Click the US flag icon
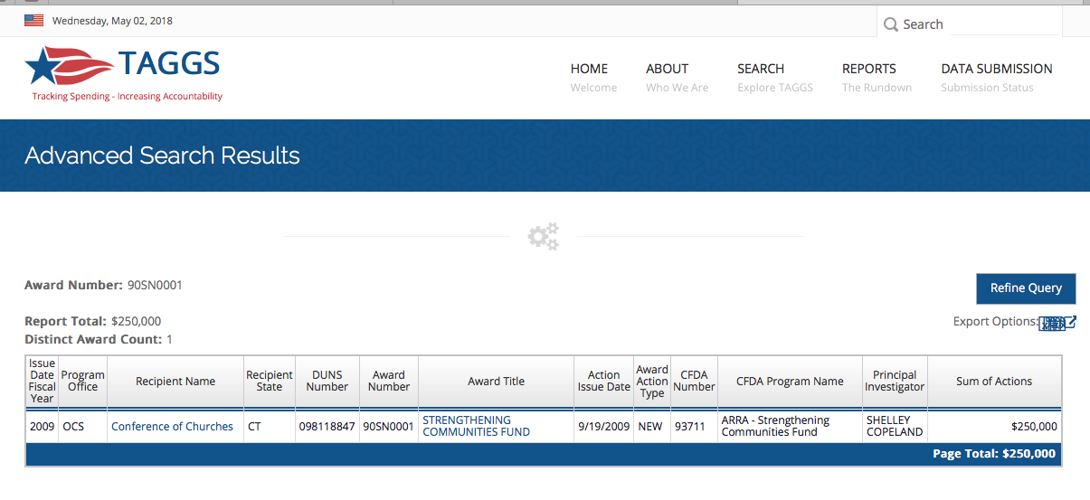Image resolution: width=1090 pixels, height=500 pixels. tap(34, 20)
